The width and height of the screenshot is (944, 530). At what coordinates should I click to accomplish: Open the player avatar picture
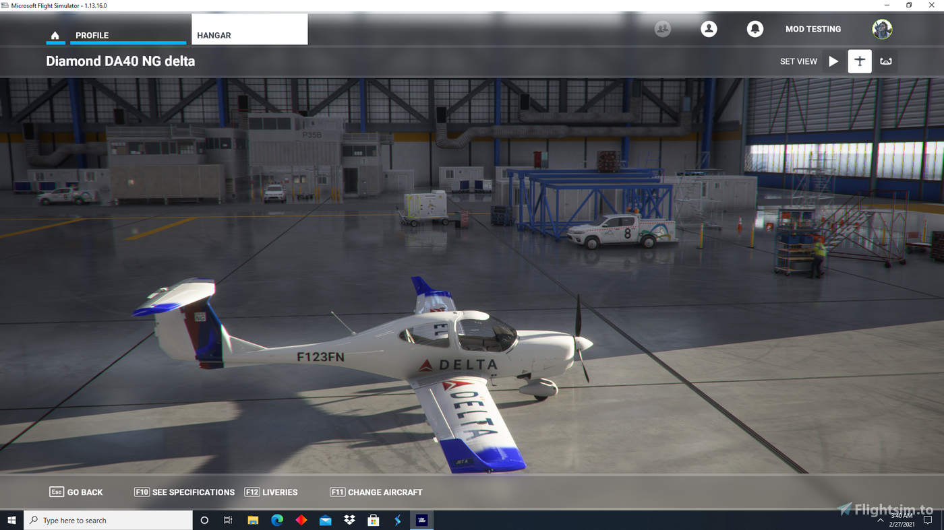pyautogui.click(x=882, y=29)
